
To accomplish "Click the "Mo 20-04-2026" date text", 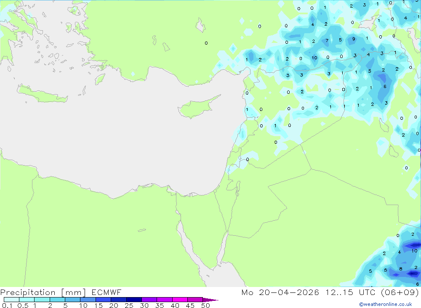I will coord(280,292).
